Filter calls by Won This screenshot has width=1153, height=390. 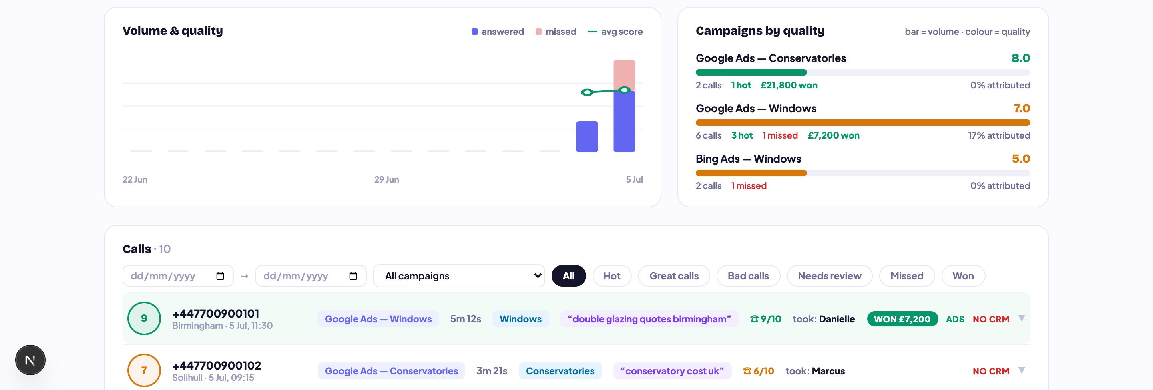click(963, 276)
